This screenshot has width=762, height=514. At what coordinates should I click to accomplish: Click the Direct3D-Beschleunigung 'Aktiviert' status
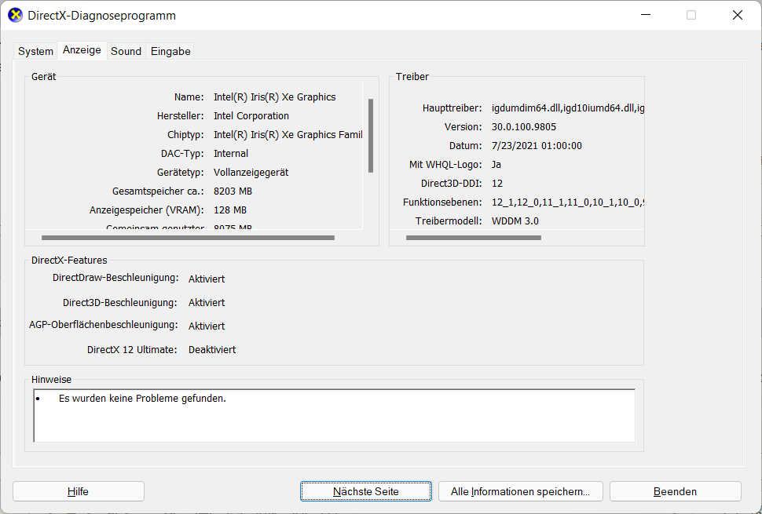click(x=207, y=303)
